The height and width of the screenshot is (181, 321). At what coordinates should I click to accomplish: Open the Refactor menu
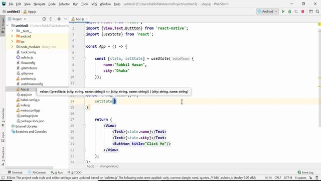pos(64,4)
